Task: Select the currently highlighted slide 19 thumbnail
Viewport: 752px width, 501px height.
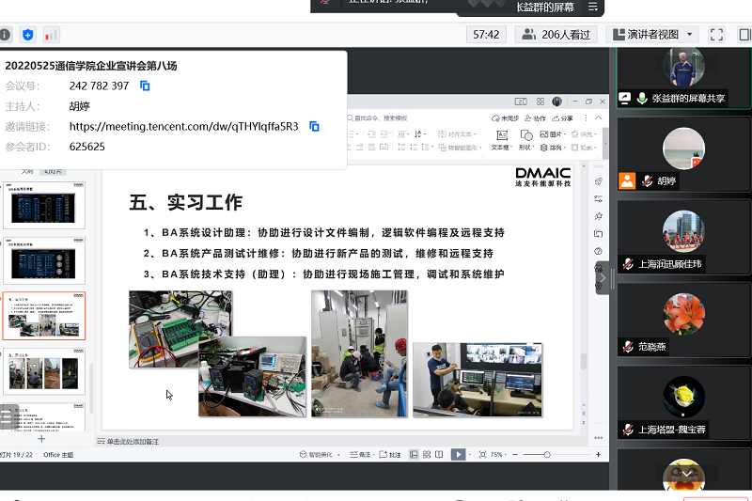Action: (44, 316)
